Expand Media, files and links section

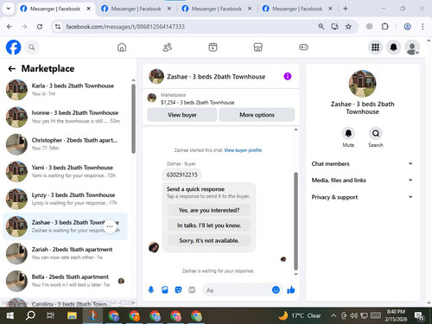coord(362,180)
